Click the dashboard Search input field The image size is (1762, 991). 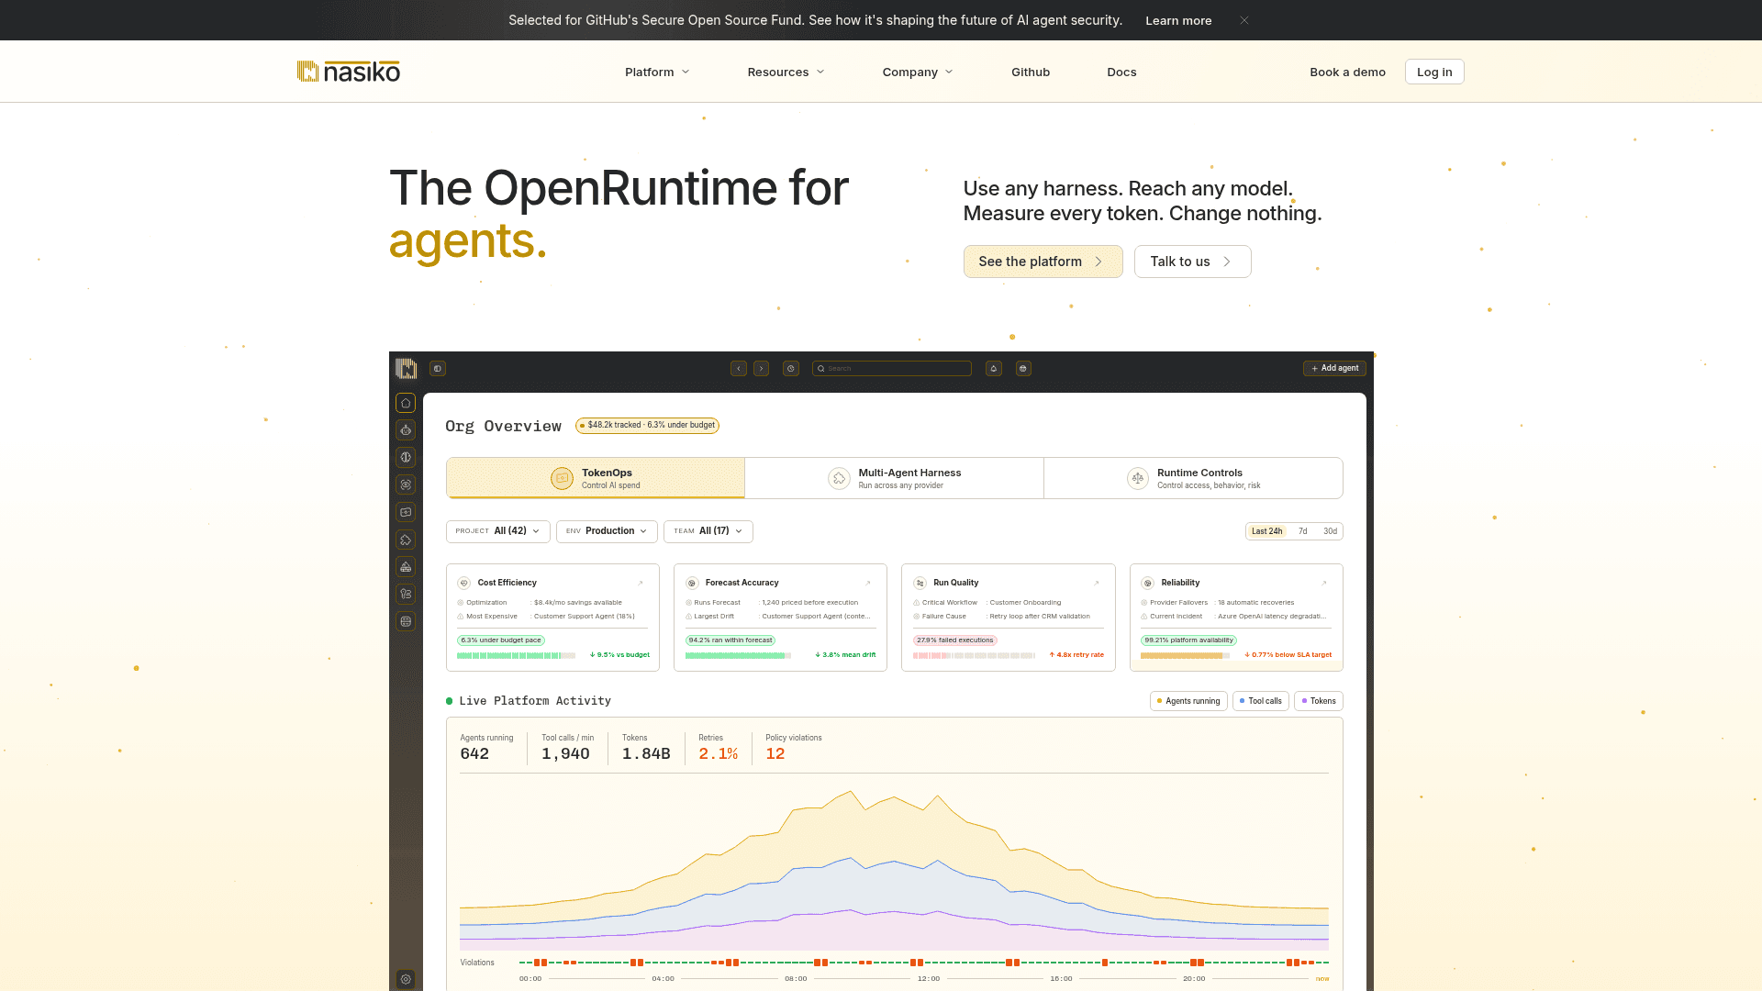click(891, 369)
